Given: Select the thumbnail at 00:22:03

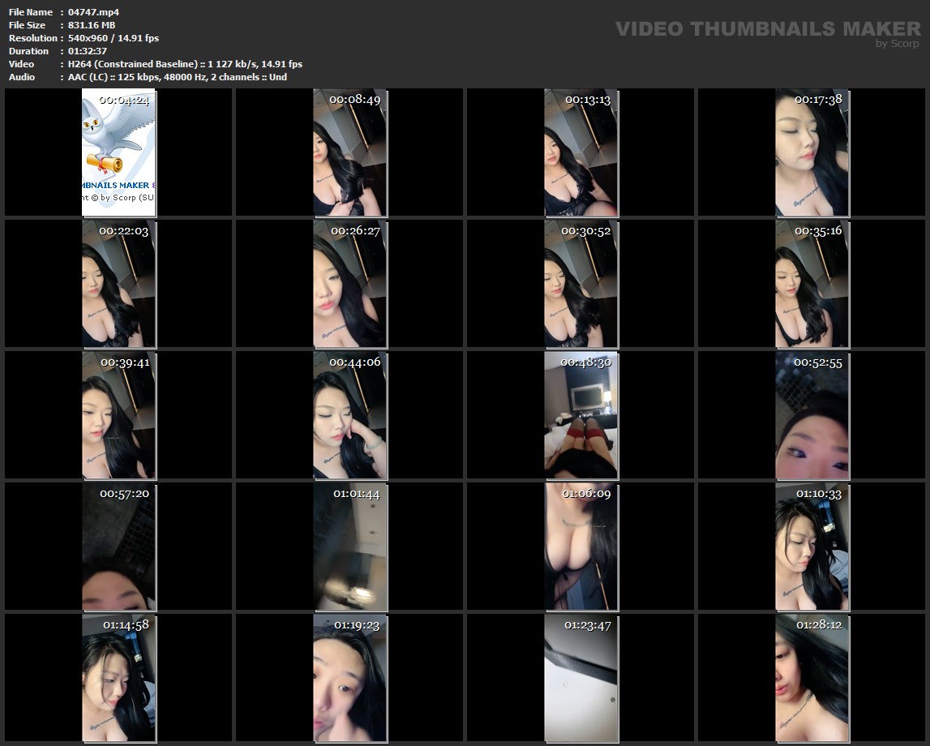Looking at the screenshot, I should coord(118,284).
